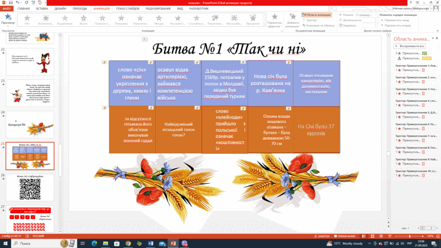Screen dimensions: 441x248
Task: Click the Undo icon in quick access toolbar
Action: point(17,2)
